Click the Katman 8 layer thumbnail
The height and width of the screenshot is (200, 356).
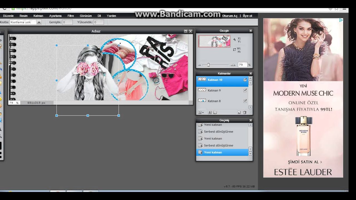point(202,101)
